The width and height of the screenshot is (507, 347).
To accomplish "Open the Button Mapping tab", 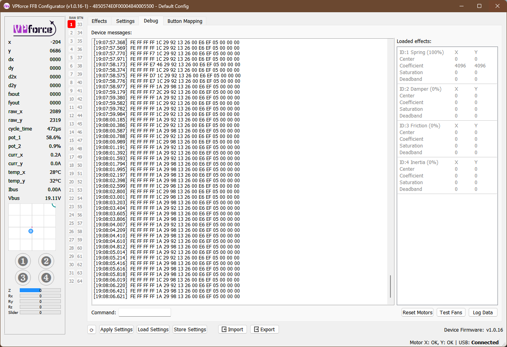I will pos(185,21).
